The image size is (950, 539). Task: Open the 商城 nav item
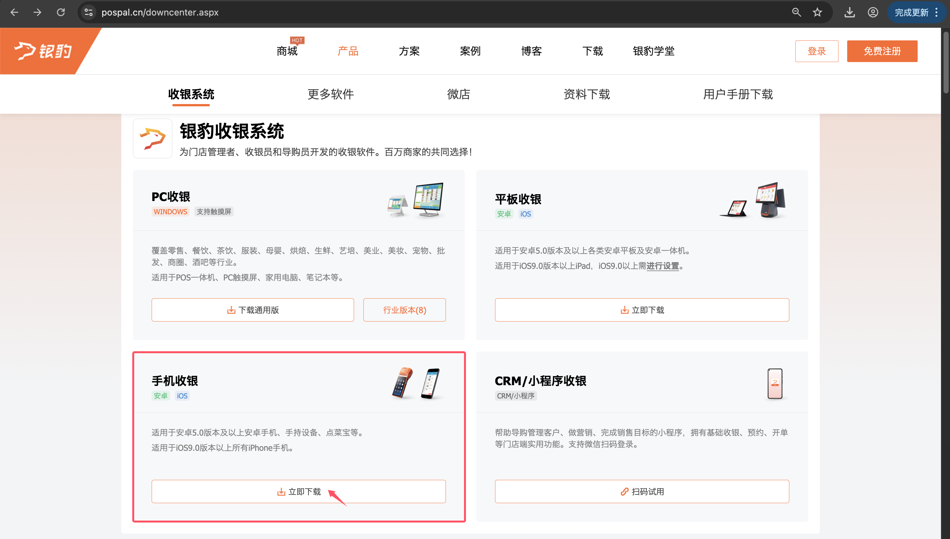tap(287, 51)
